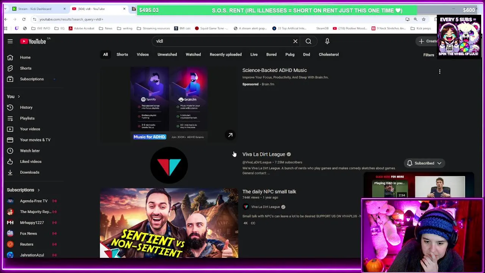
Task: Select the Shorts filter chip
Action: tap(122, 55)
